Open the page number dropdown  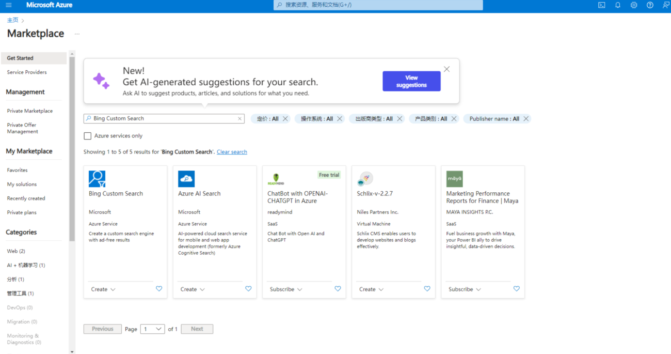(153, 329)
